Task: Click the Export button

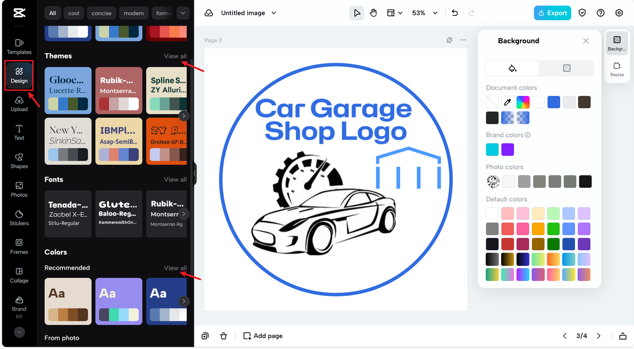Action: tap(552, 13)
